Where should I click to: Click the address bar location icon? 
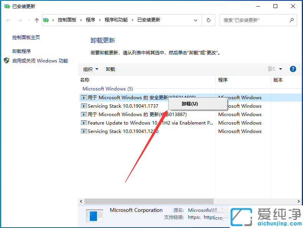(46, 20)
